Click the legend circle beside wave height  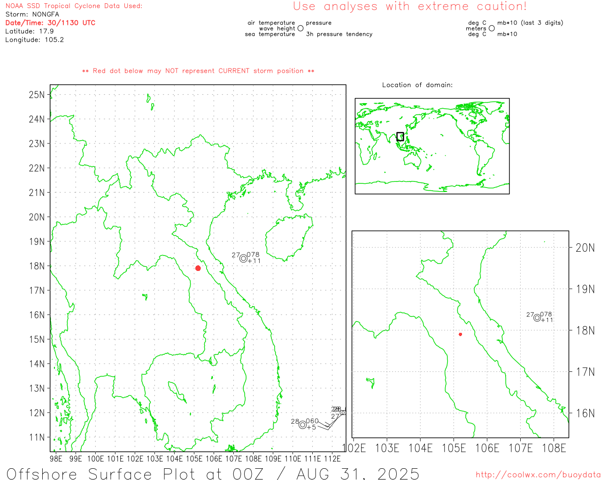point(300,28)
